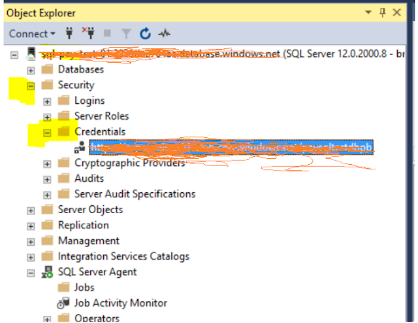
Task: Close the Object Explorer panel
Action: coord(397,12)
